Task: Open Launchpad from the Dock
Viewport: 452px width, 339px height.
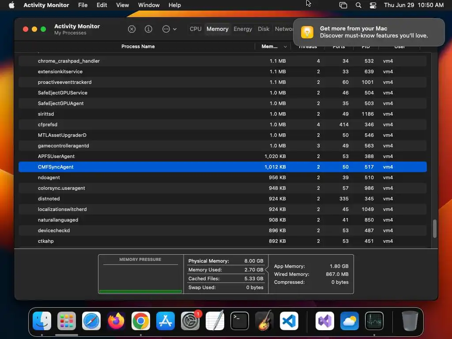Action: (67, 321)
